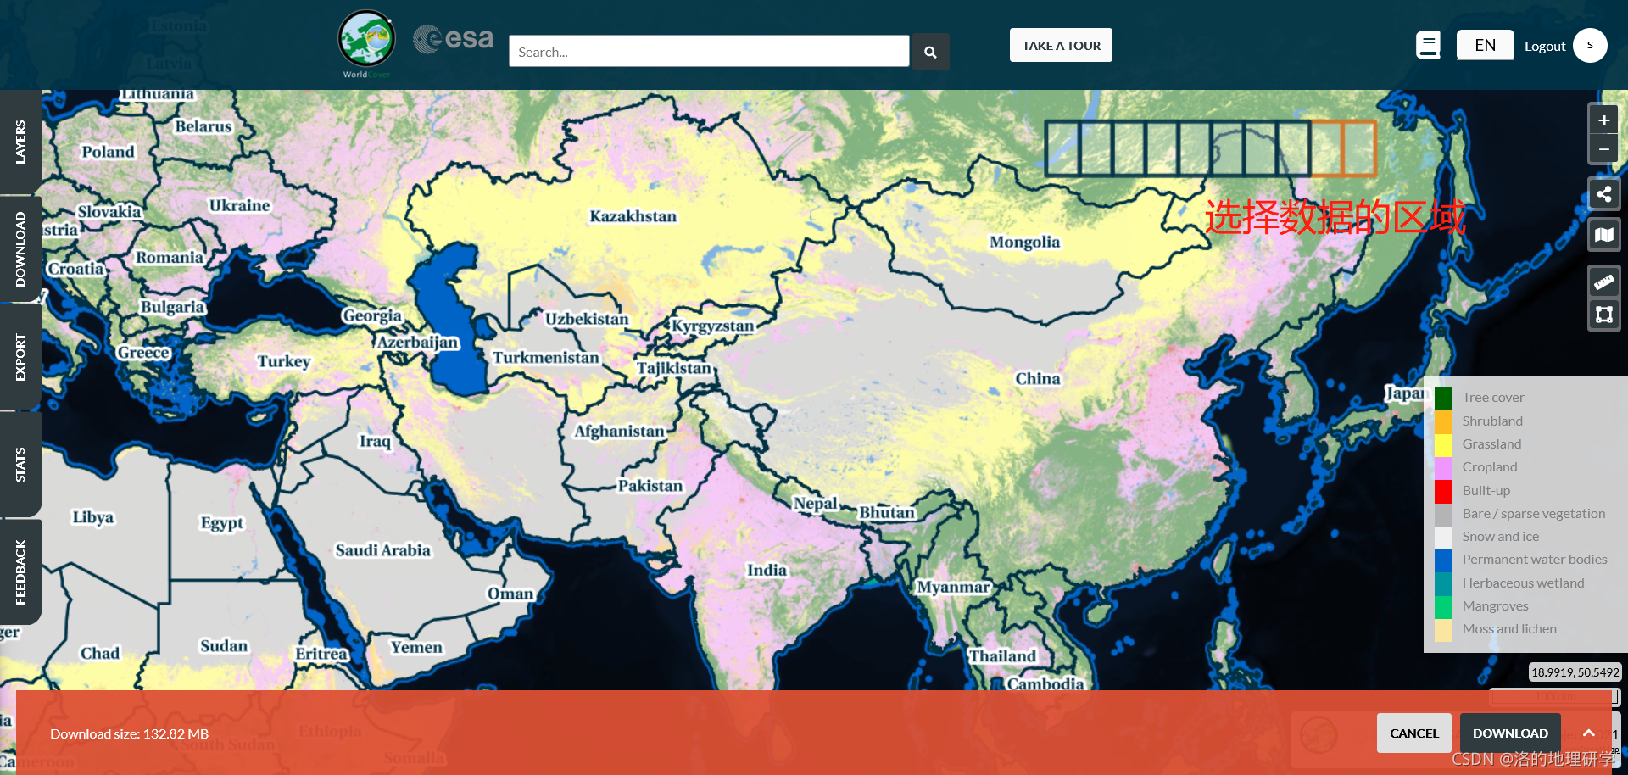Click the 'Tree cover' legend label

coord(1492,398)
